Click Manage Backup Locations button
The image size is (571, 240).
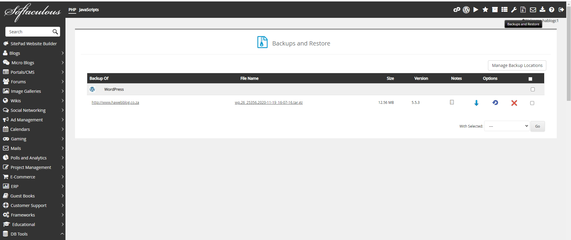(x=517, y=65)
